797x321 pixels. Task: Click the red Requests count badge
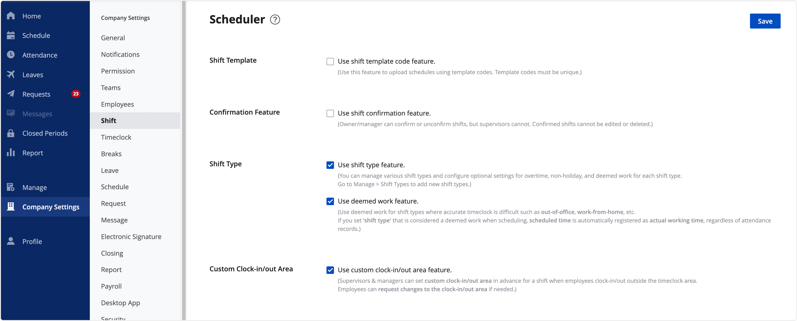tap(76, 94)
